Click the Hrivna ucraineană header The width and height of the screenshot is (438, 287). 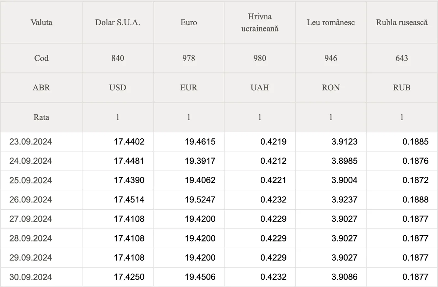[260, 23]
